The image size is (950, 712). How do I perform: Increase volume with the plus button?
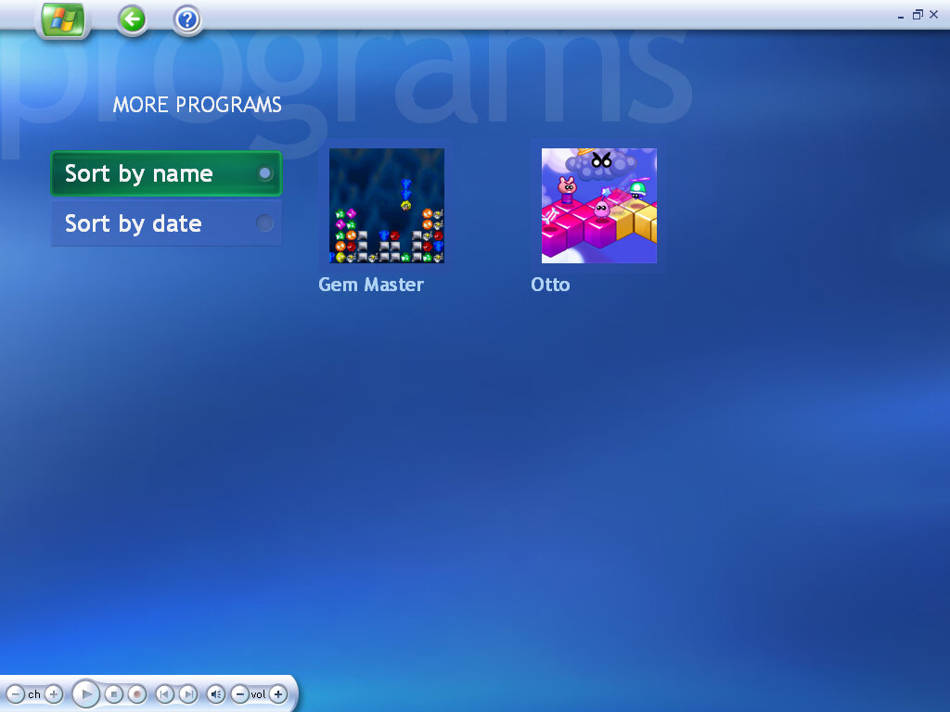(277, 694)
